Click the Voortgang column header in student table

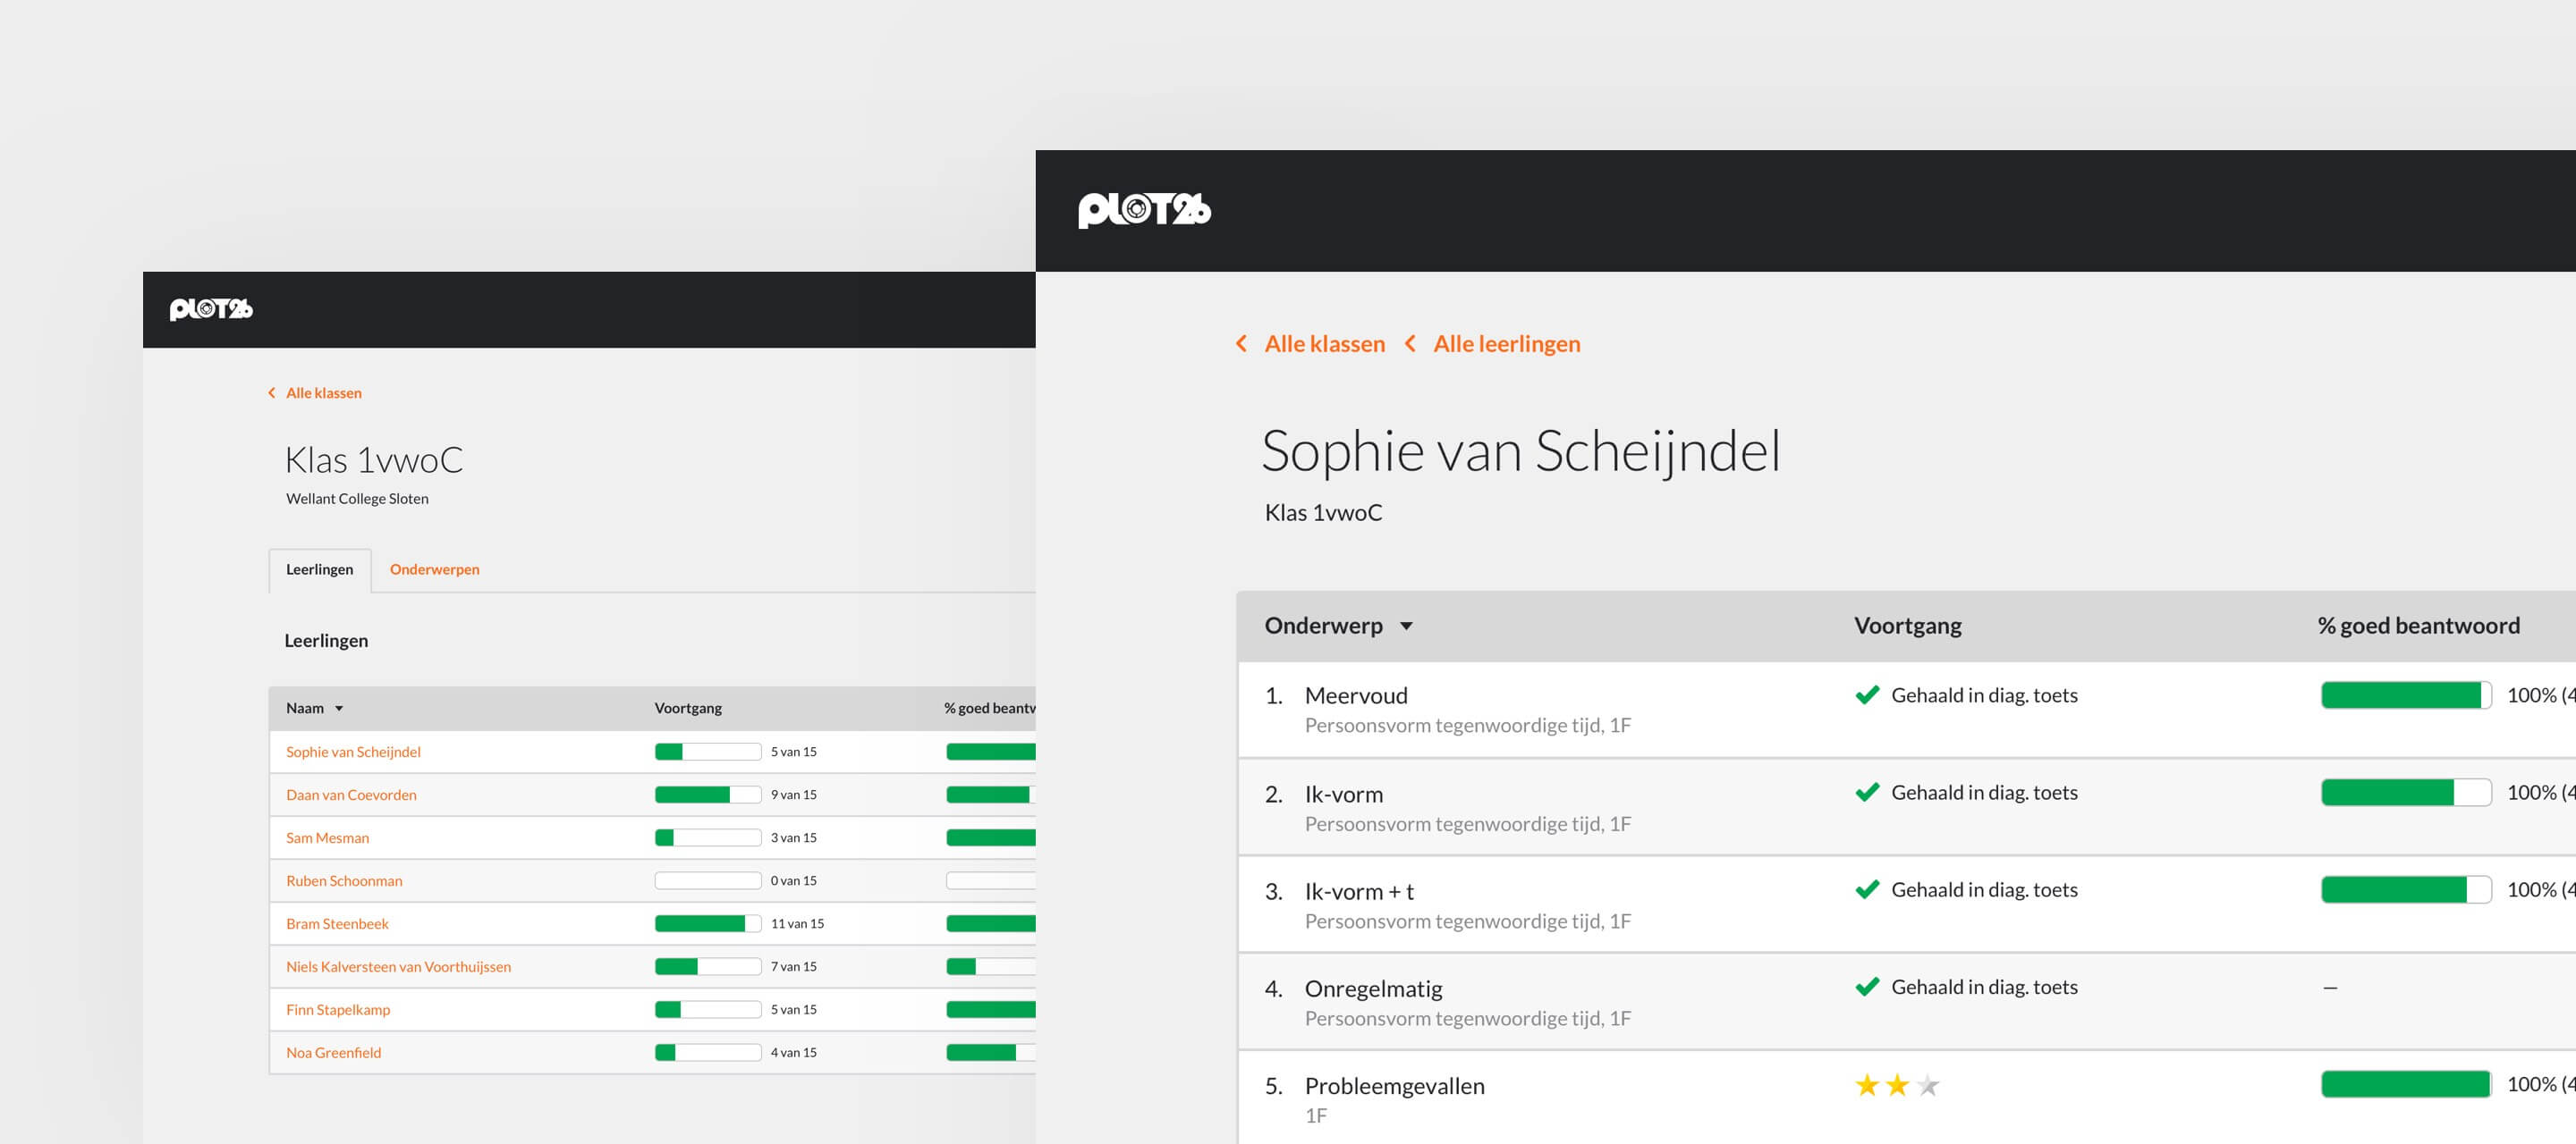pyautogui.click(x=688, y=709)
